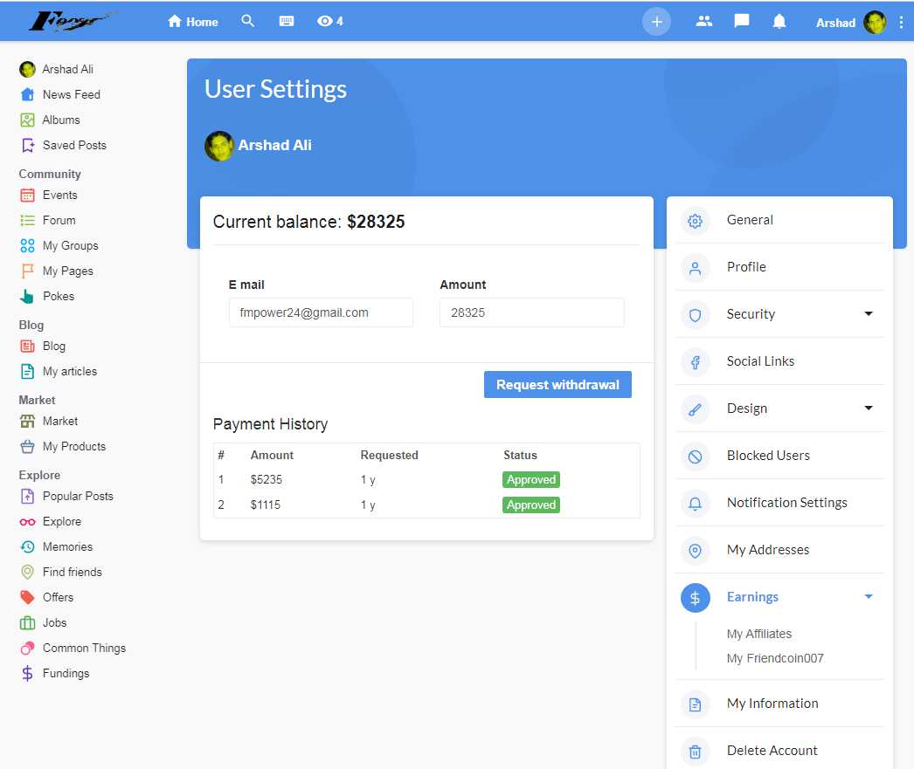Open Saved Posts in sidebar

pyautogui.click(x=63, y=145)
